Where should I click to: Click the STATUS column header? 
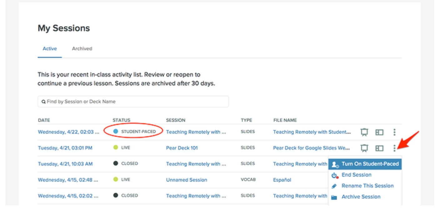122,120
